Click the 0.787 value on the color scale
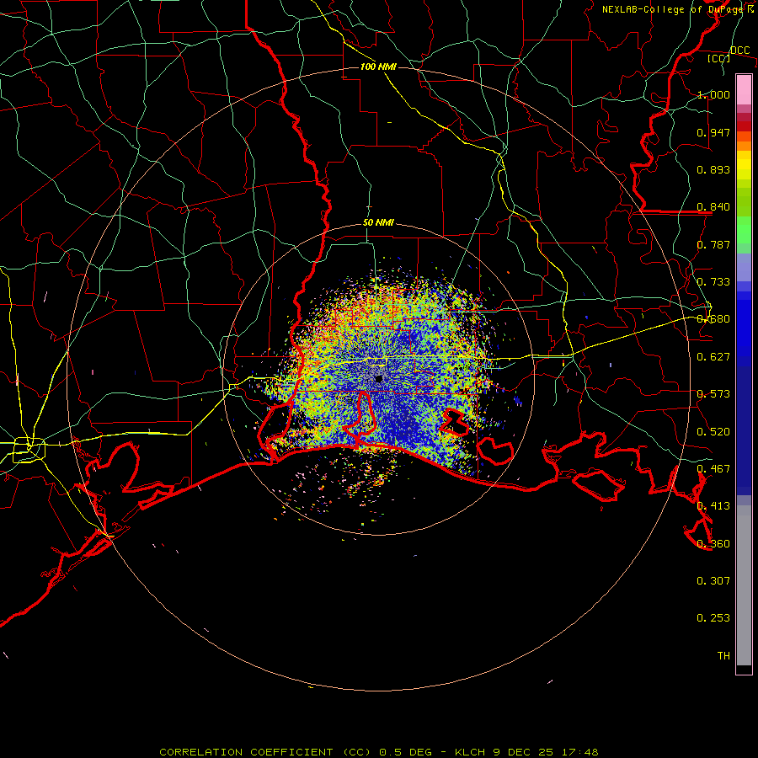Image resolution: width=758 pixels, height=758 pixels. (x=713, y=244)
